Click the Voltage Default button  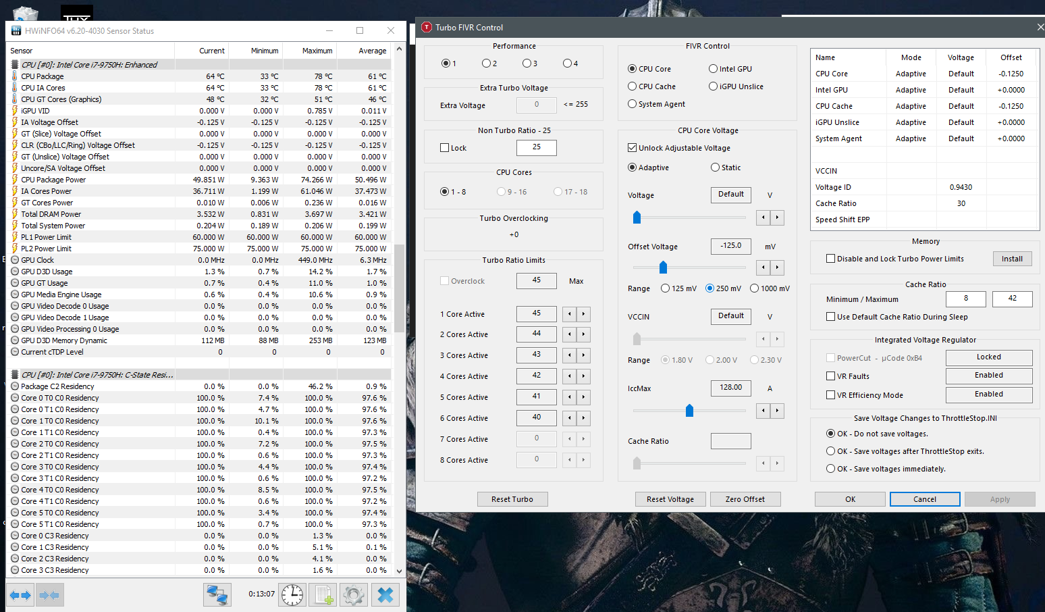731,195
